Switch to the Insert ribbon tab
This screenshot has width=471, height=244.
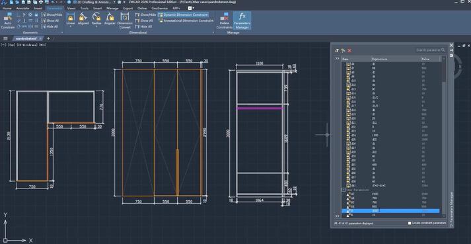point(38,9)
